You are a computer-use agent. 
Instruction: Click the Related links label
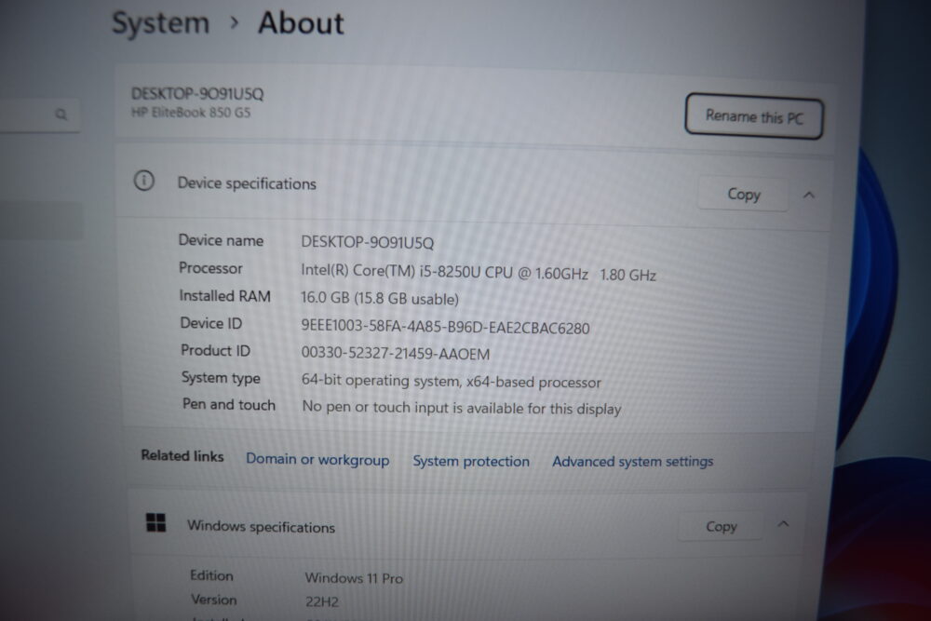[x=182, y=455]
